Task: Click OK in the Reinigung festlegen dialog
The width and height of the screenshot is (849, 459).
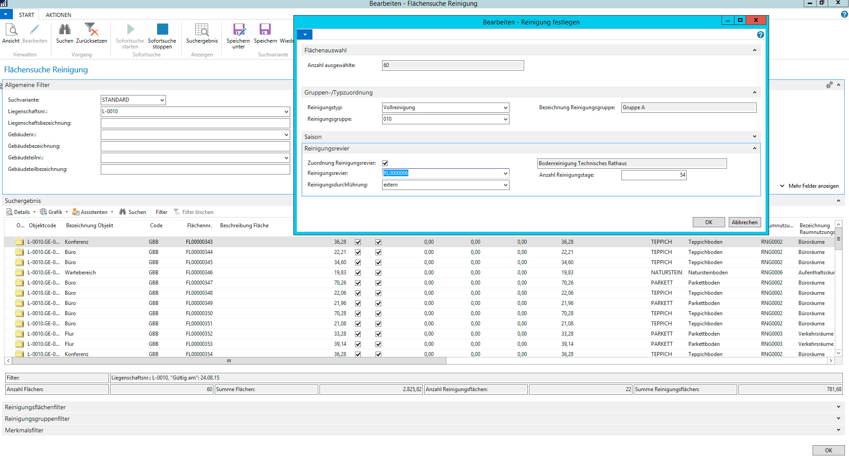Action: point(708,222)
